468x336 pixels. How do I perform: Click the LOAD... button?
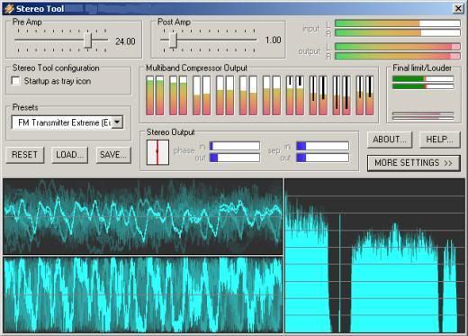pyautogui.click(x=69, y=155)
